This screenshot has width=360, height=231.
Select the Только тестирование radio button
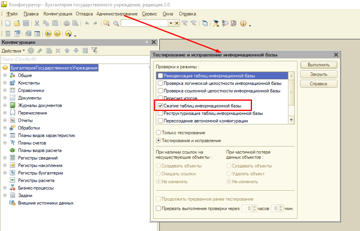click(x=158, y=133)
